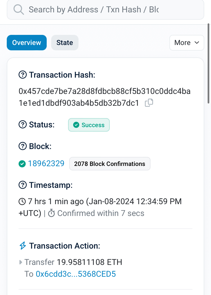The image size is (211, 295).
Task: Copy the transaction hash with the copy icon
Action: pyautogui.click(x=149, y=103)
